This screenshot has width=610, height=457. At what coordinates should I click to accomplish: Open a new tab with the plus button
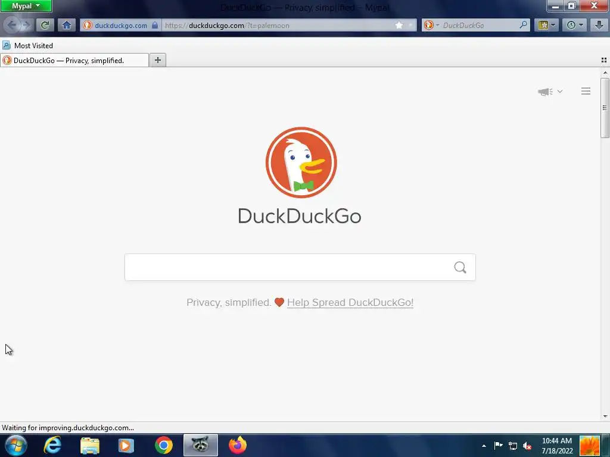pos(157,60)
